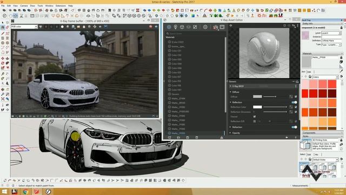The image size is (346, 195).
Task: Select the Eraser tool
Action: pos(7,28)
